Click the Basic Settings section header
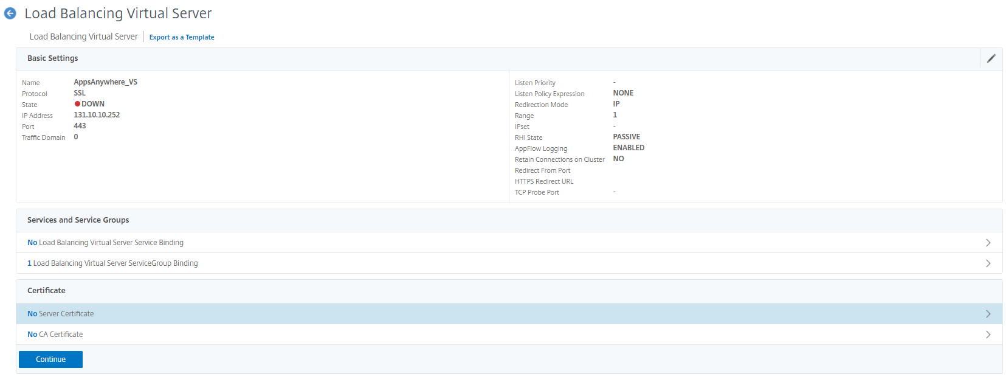 53,58
